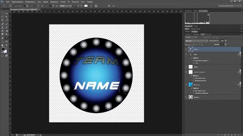Cancel the current text edit
243x136 pixels.
click(x=109, y=6)
